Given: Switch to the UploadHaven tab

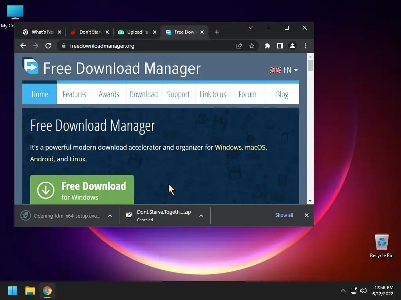Looking at the screenshot, I should pos(134,32).
